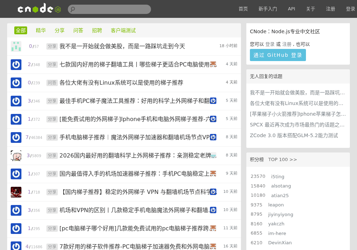Open author avatar for 机场和VPN的区别 topic
Screen dimensions: 357x250
[x=16, y=210]
